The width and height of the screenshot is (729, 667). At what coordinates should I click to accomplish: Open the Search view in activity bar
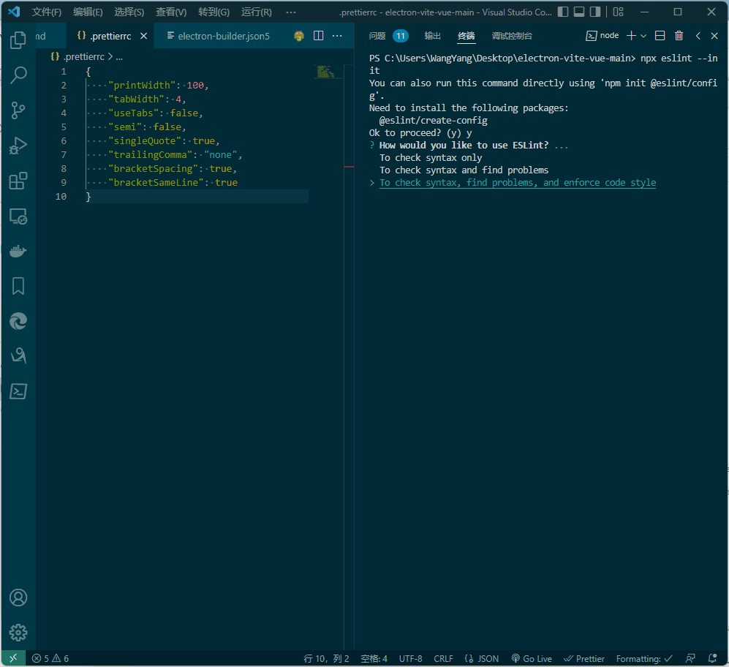click(18, 75)
